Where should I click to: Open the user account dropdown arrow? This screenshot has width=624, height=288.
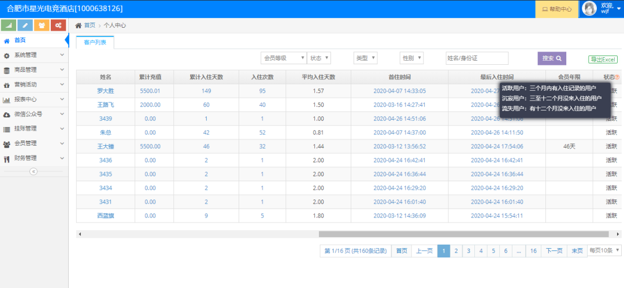[x=618, y=9]
